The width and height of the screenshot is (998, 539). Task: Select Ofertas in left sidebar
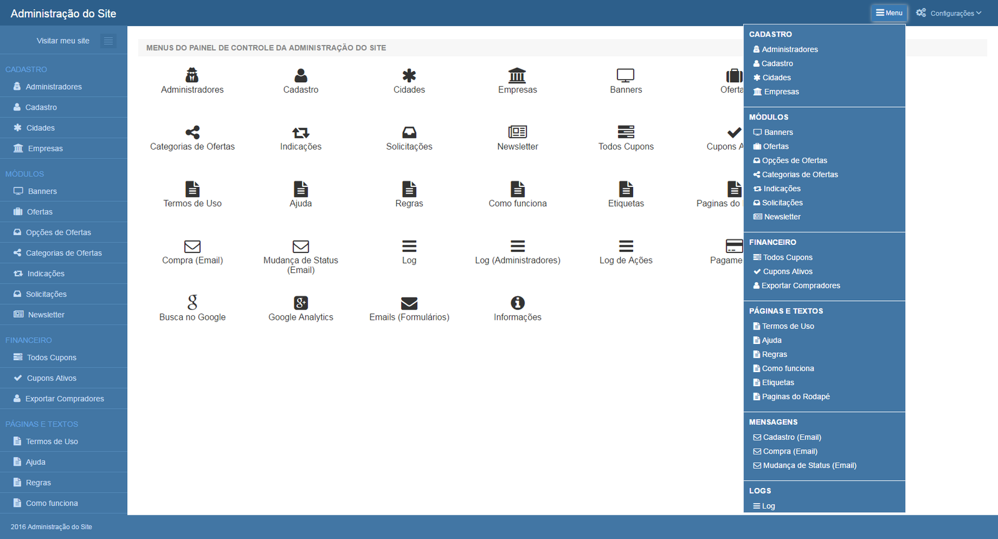(64, 212)
